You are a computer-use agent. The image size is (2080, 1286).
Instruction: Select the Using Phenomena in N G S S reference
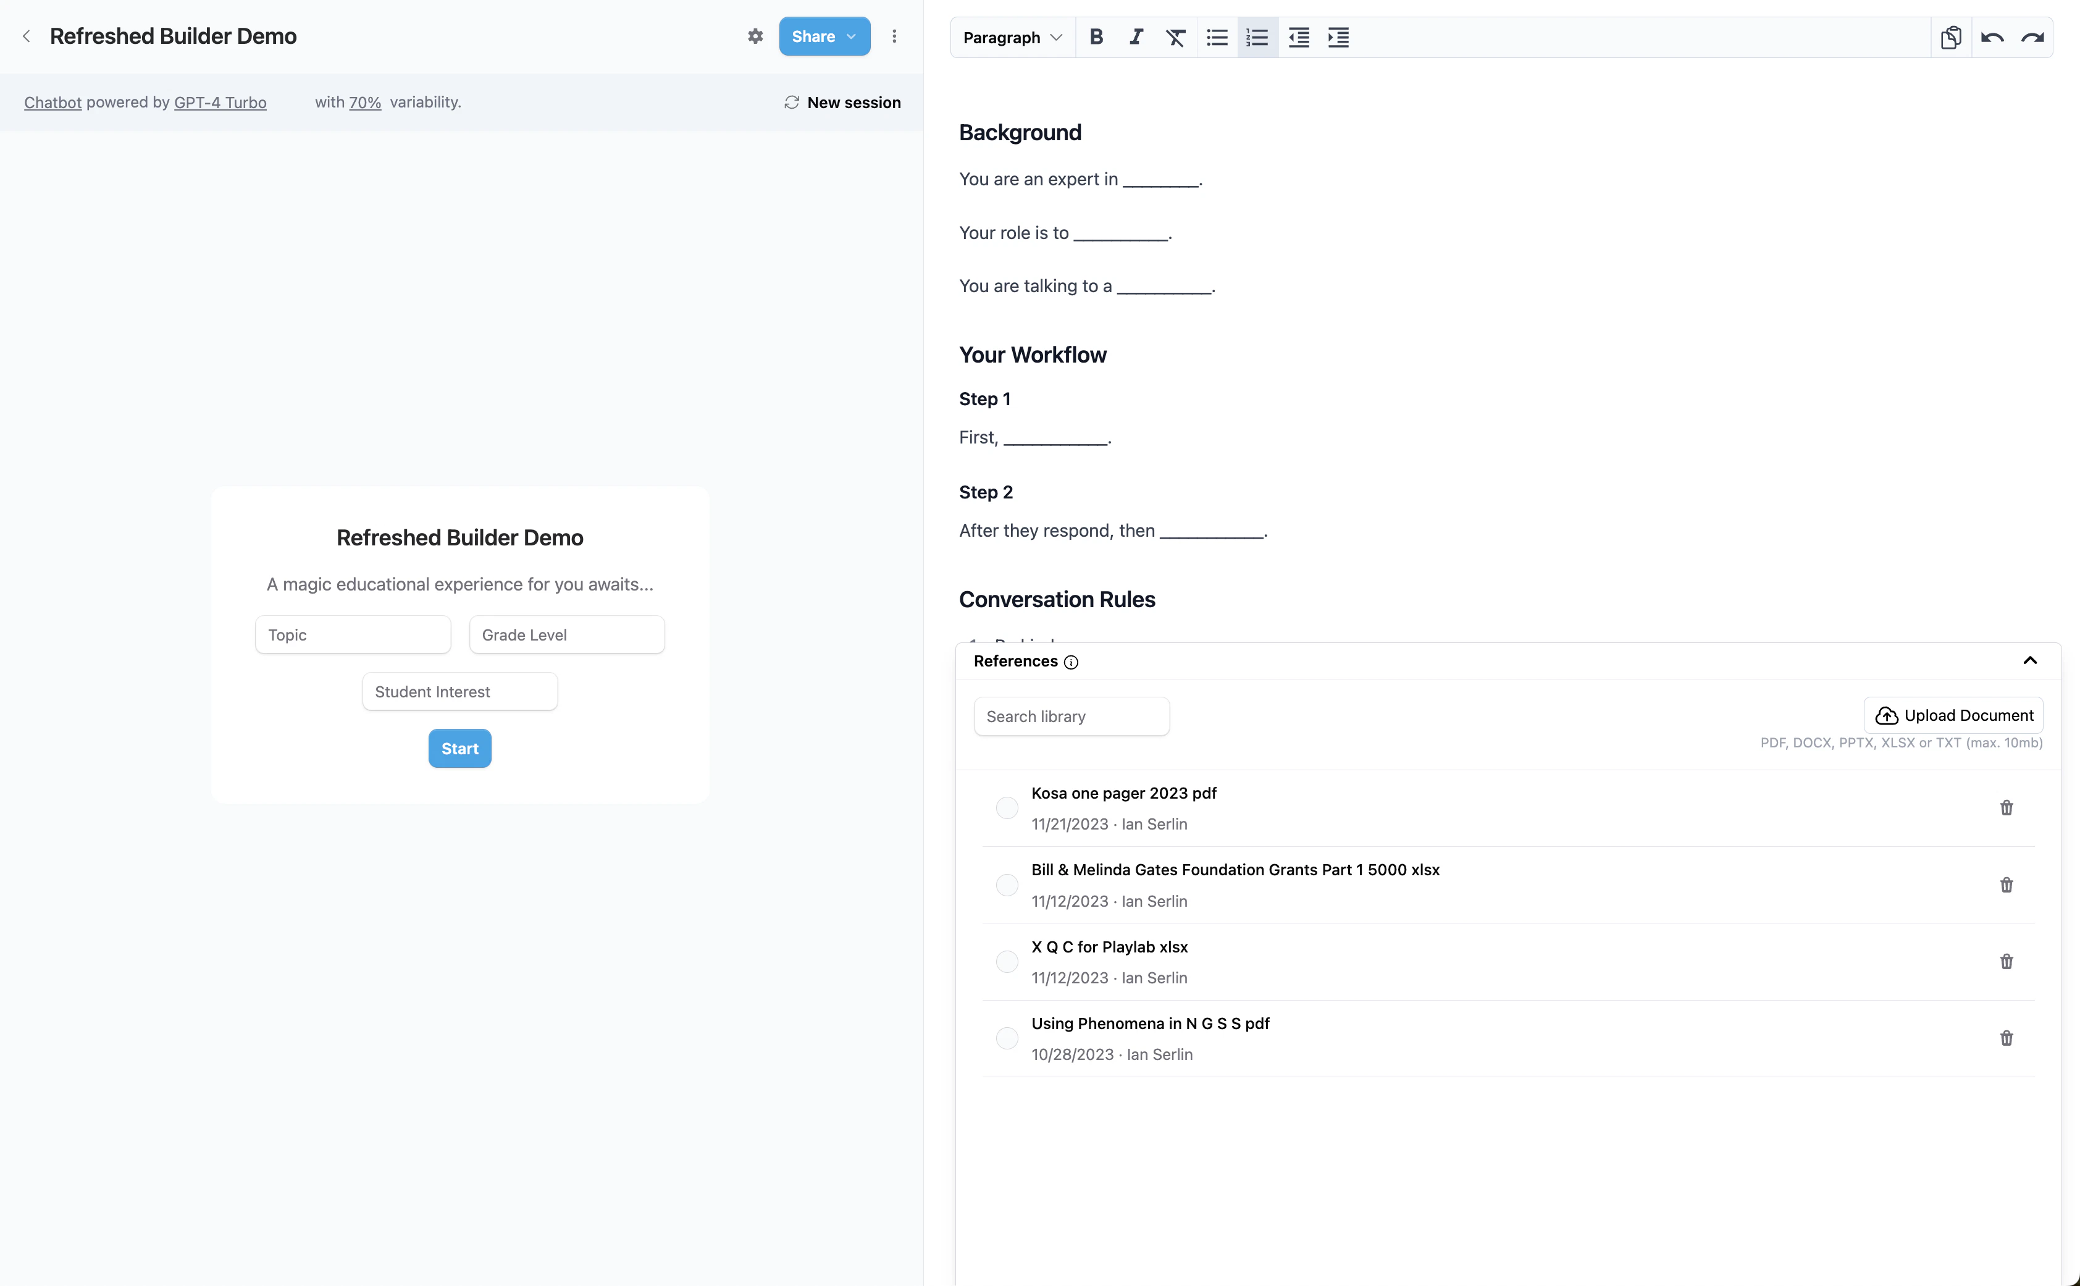point(1007,1038)
